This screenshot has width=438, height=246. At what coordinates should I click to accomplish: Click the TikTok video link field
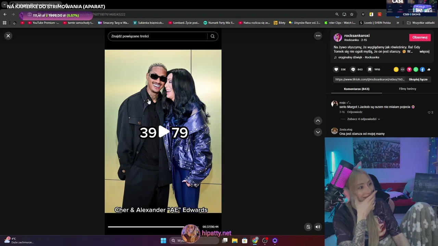[370, 79]
